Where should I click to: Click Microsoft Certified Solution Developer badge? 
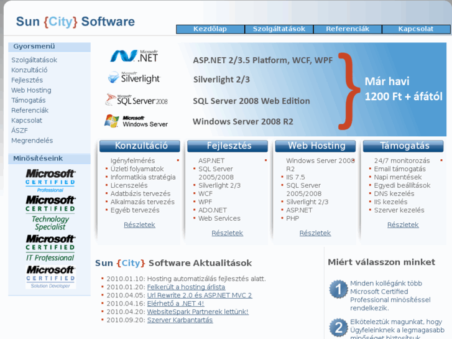50,277
